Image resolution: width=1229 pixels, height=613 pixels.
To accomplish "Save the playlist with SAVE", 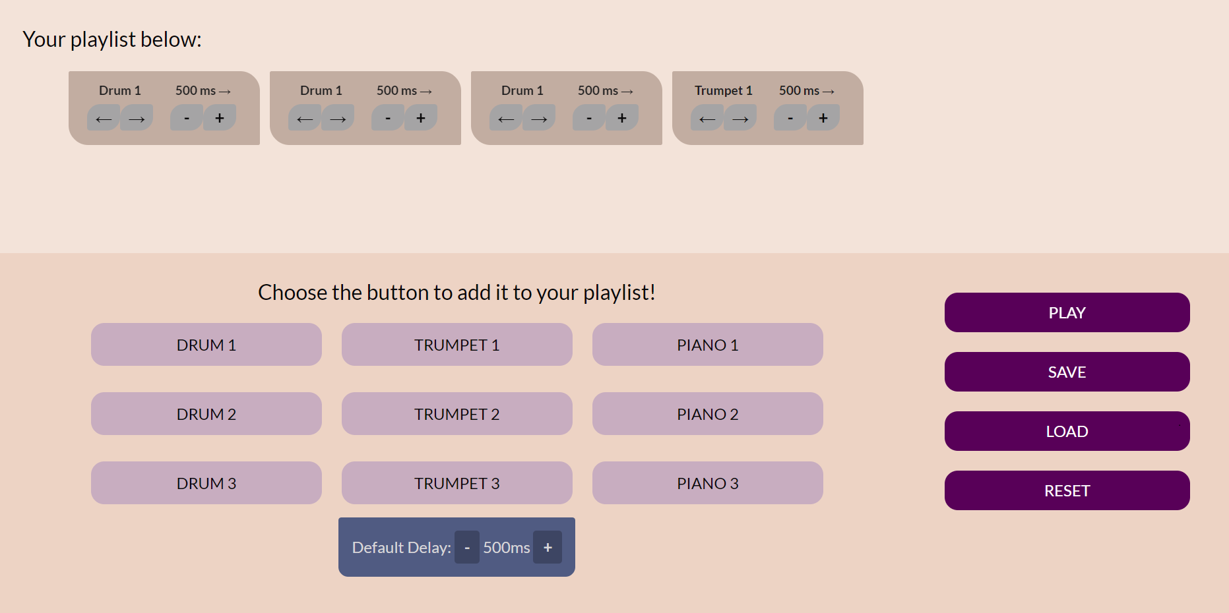I will 1067,372.
